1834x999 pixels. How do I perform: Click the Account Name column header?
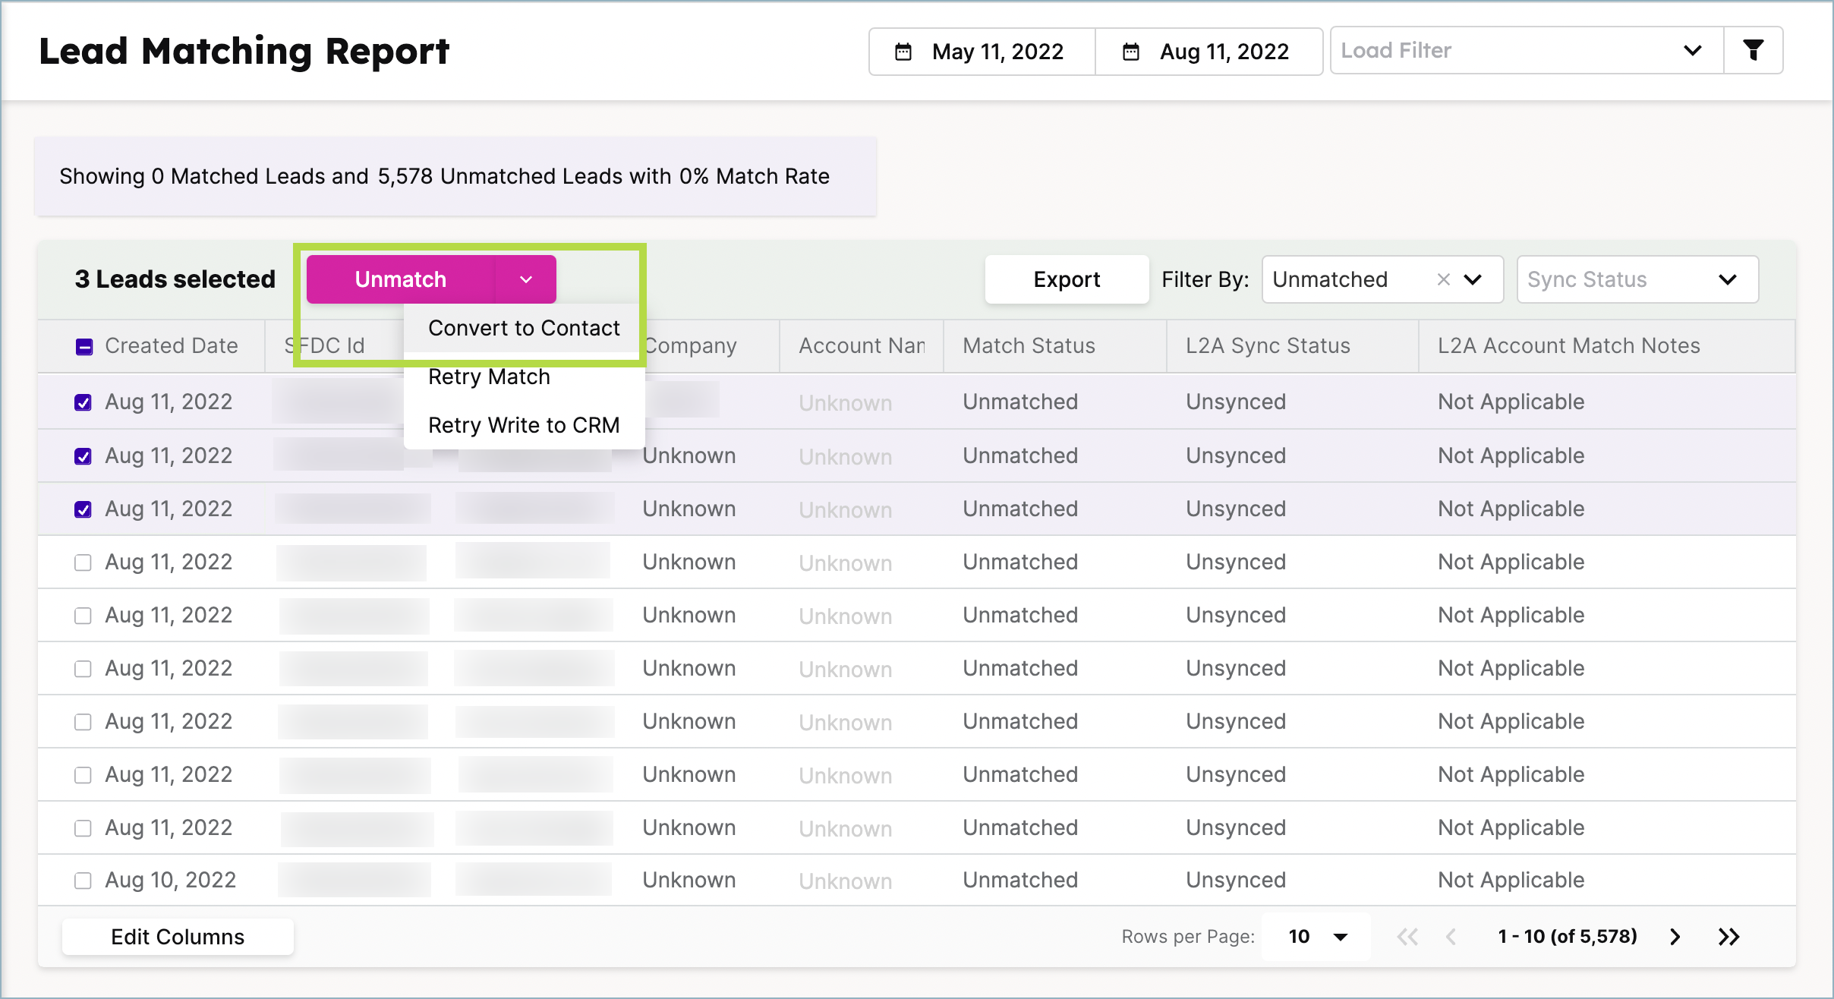(x=862, y=346)
